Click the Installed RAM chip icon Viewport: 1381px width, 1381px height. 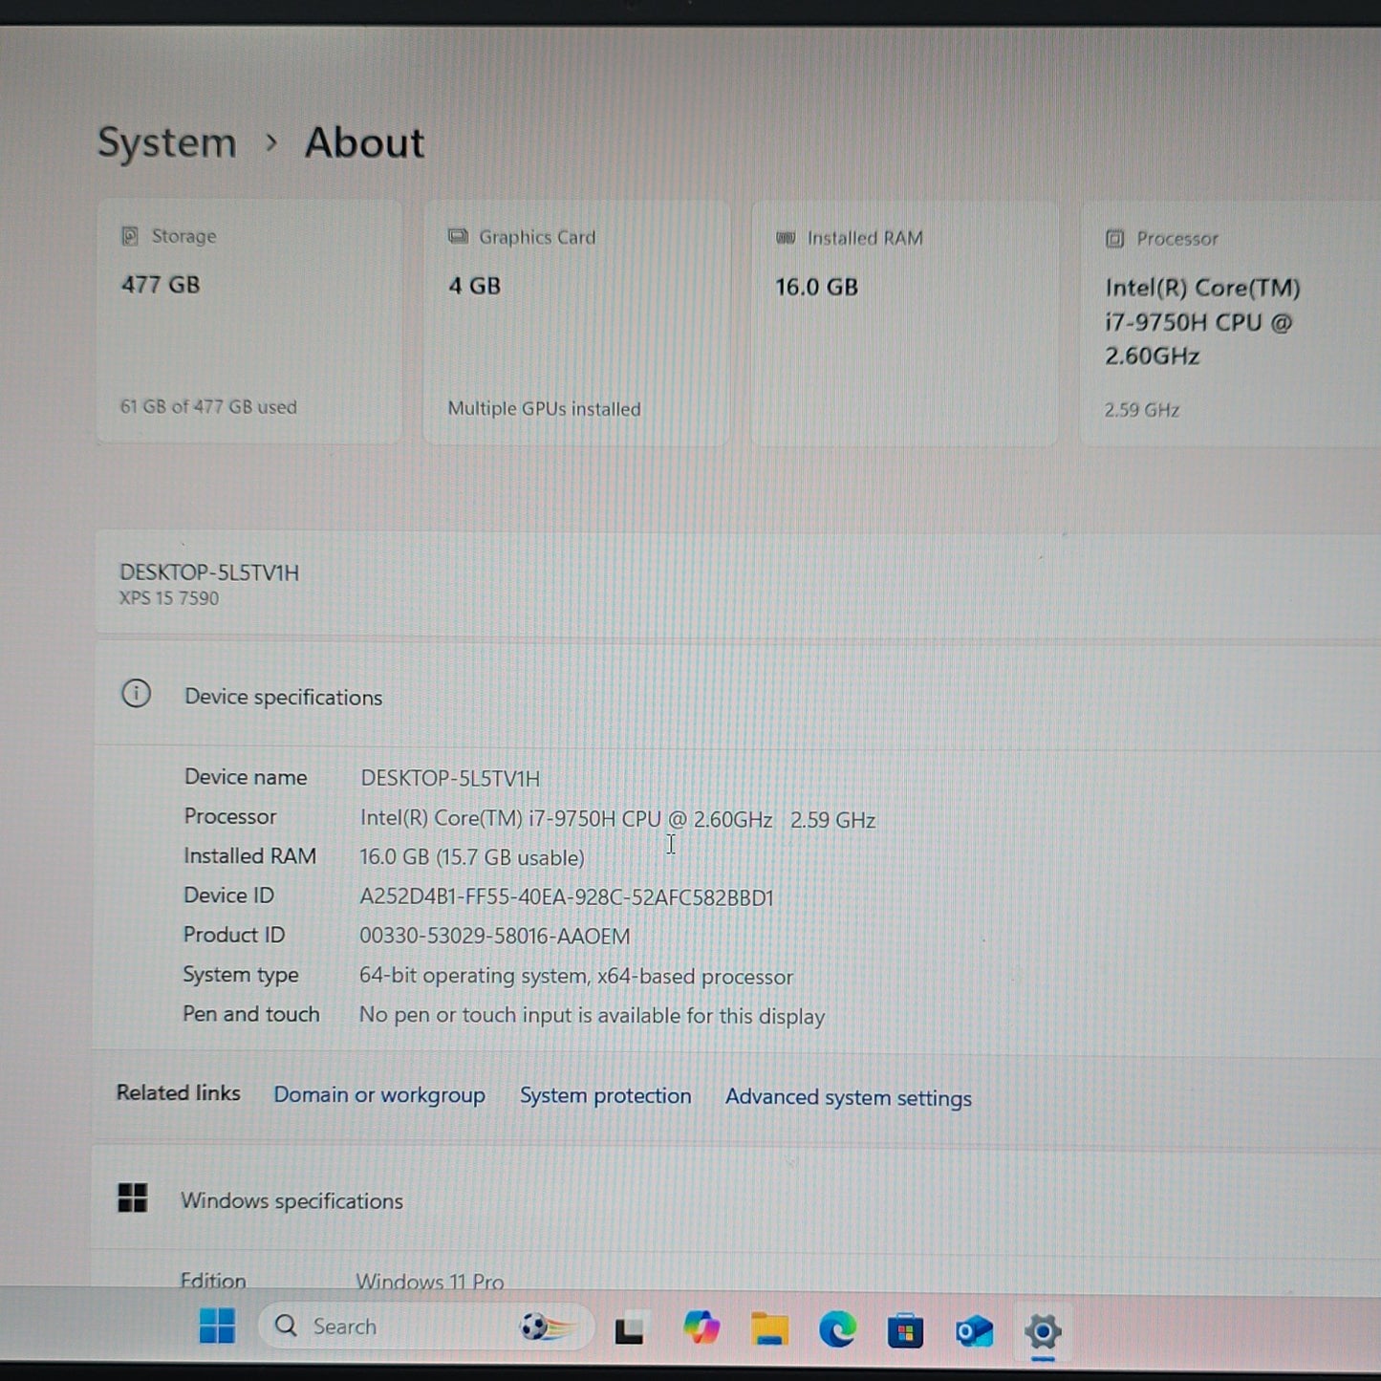pos(786,237)
